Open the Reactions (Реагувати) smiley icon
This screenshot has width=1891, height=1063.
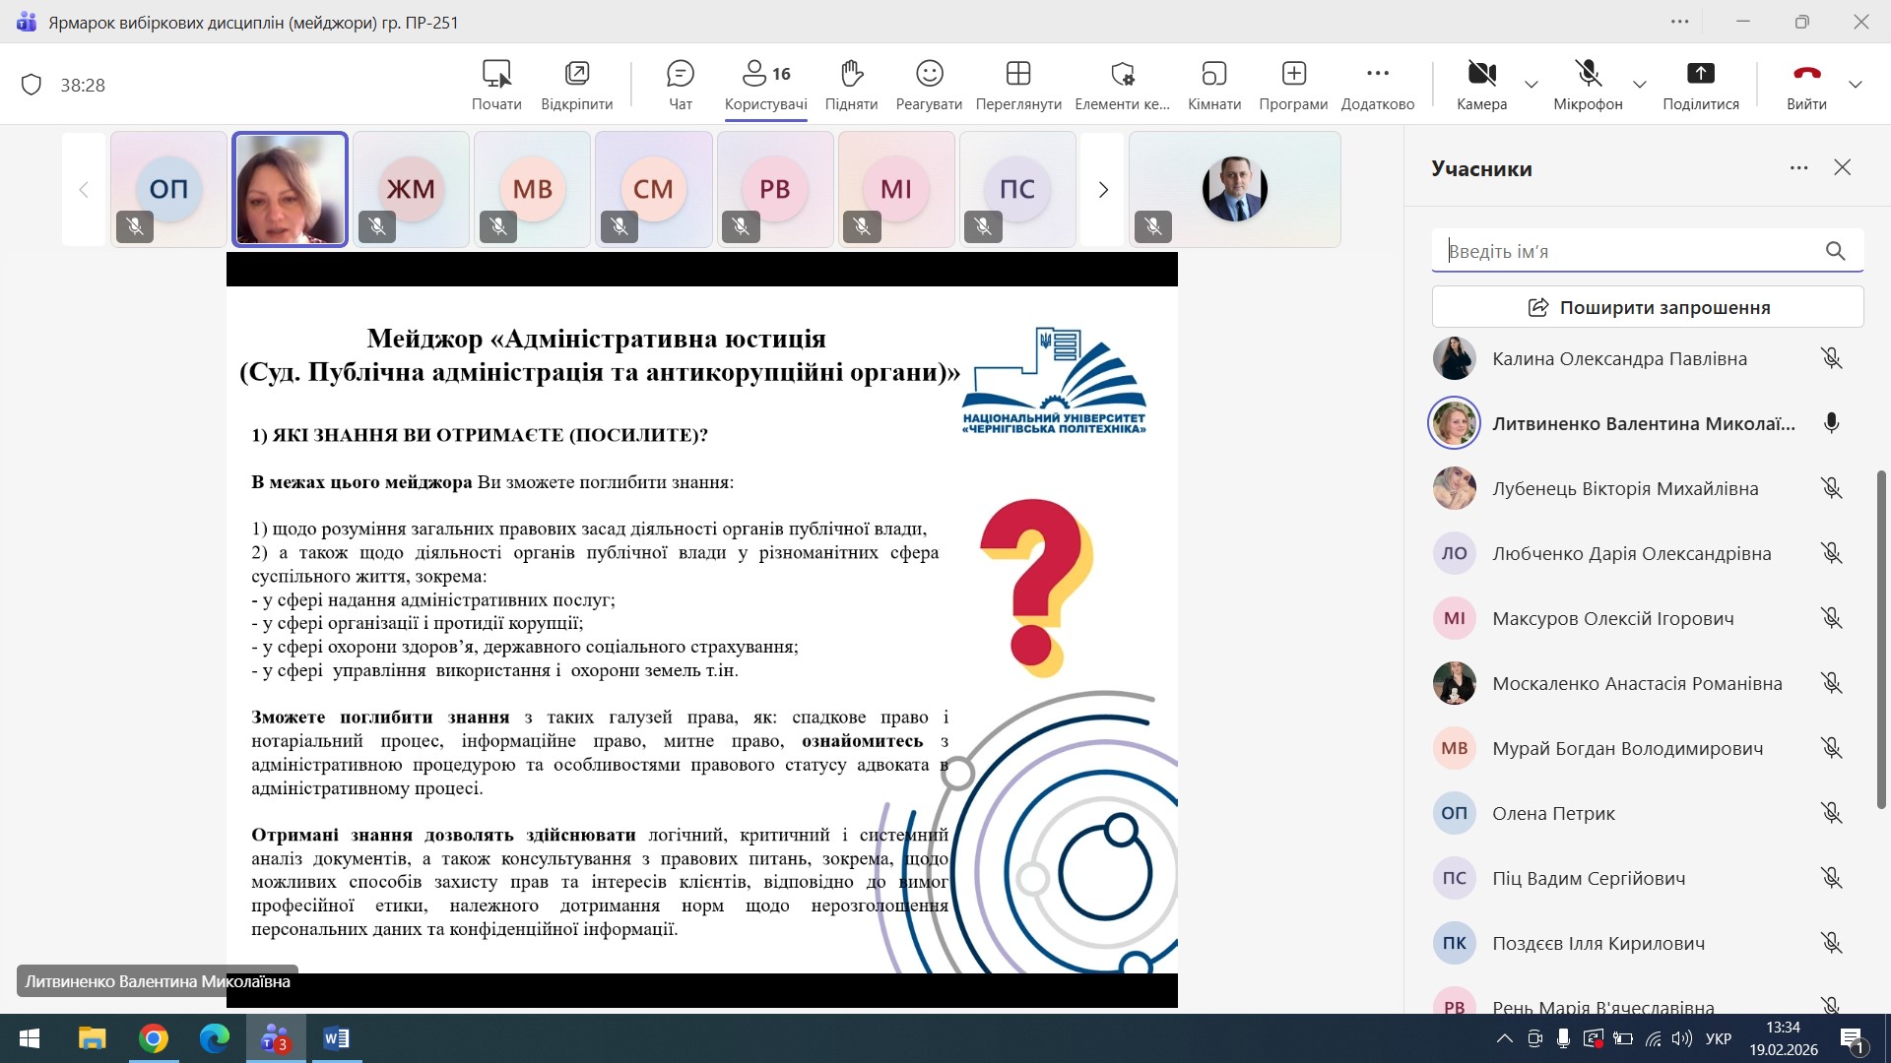929,75
